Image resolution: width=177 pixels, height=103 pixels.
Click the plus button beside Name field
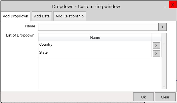162,27
